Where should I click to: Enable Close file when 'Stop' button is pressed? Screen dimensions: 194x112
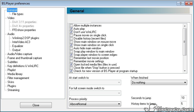click(x=71, y=67)
